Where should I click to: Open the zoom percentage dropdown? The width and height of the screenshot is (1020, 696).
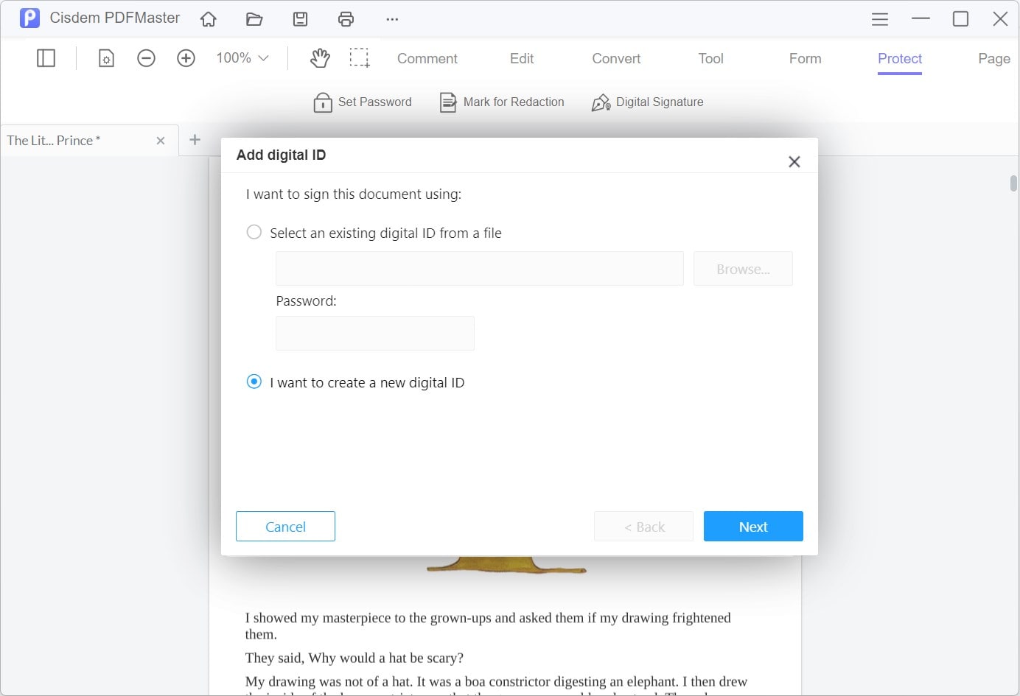tap(241, 57)
